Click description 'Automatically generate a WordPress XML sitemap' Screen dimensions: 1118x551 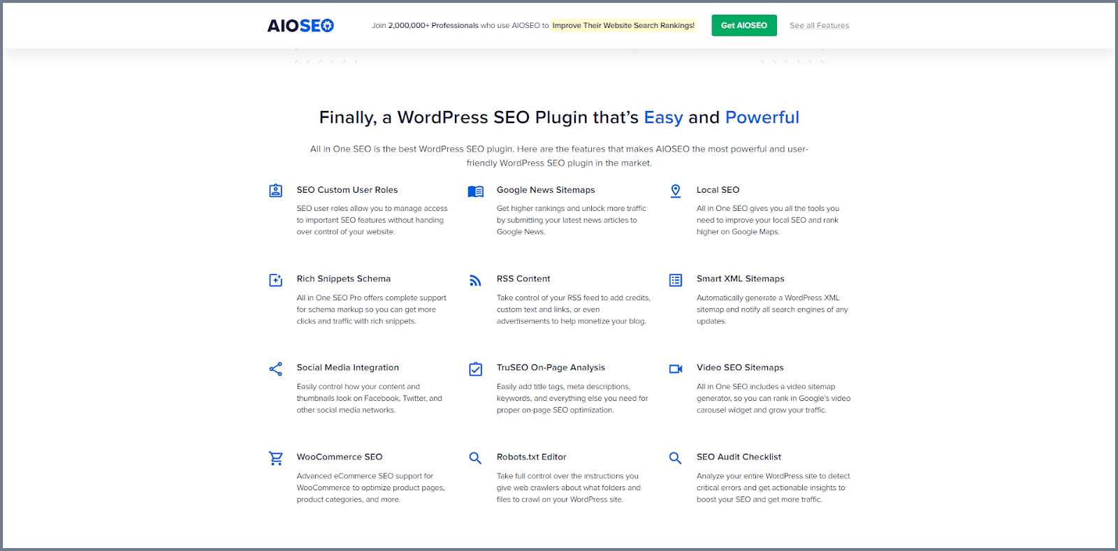point(772,309)
